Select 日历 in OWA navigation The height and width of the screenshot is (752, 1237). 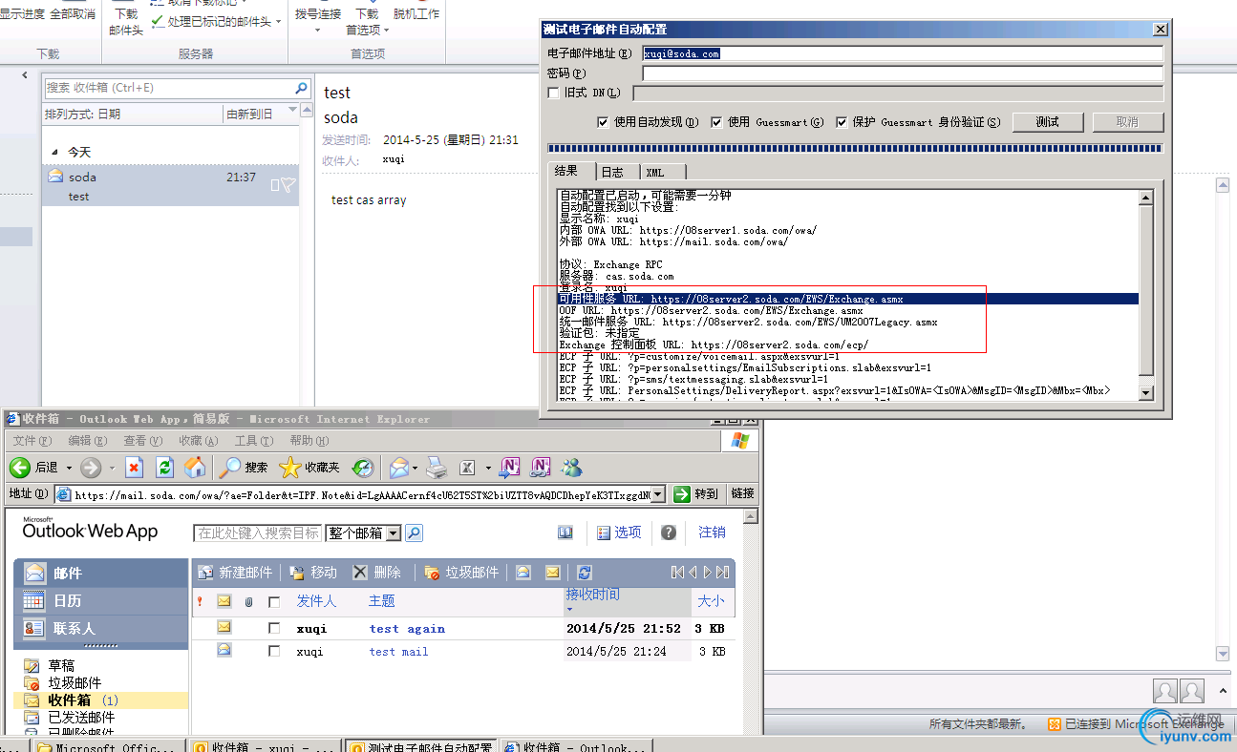coord(101,601)
